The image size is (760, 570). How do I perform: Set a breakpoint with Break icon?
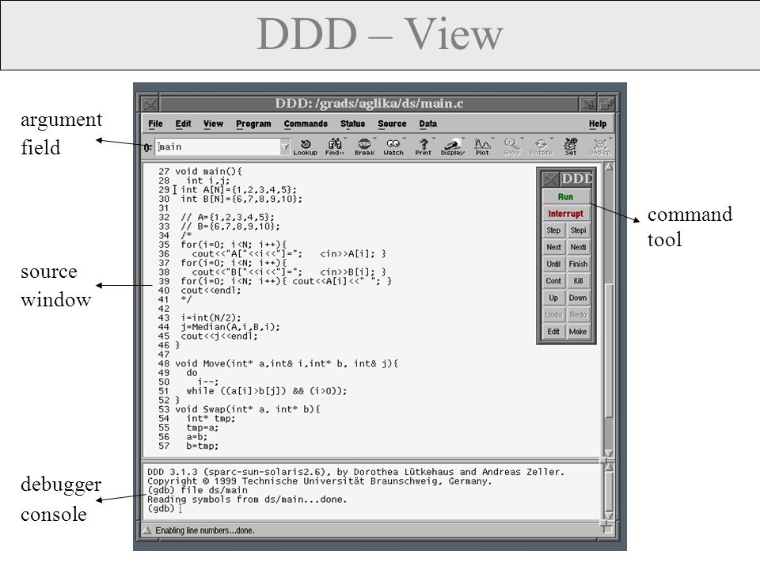[364, 147]
